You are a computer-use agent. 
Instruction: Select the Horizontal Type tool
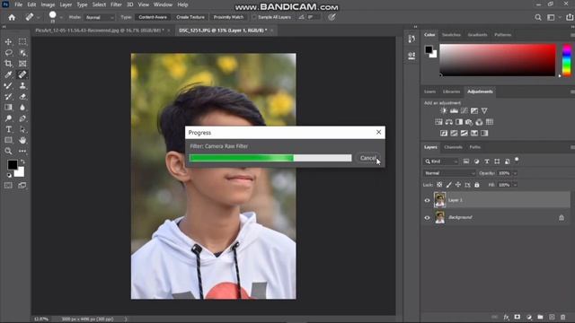tap(8, 129)
